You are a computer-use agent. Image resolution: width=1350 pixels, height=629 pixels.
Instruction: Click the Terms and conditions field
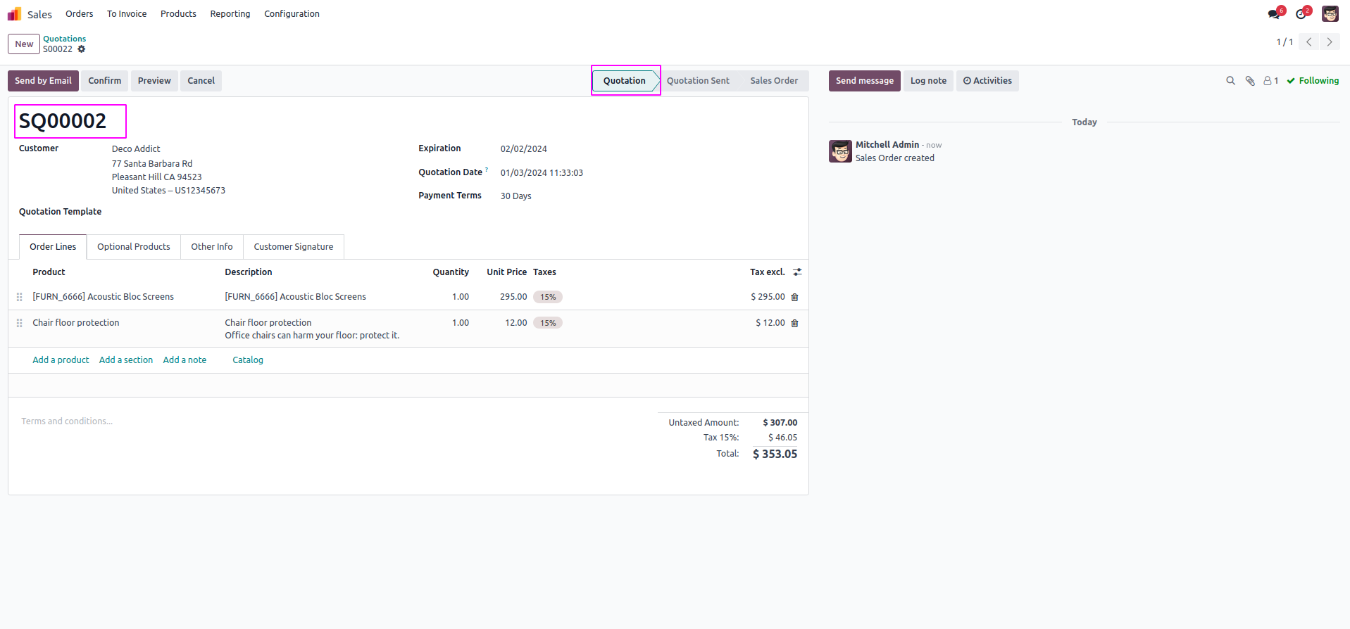[67, 421]
